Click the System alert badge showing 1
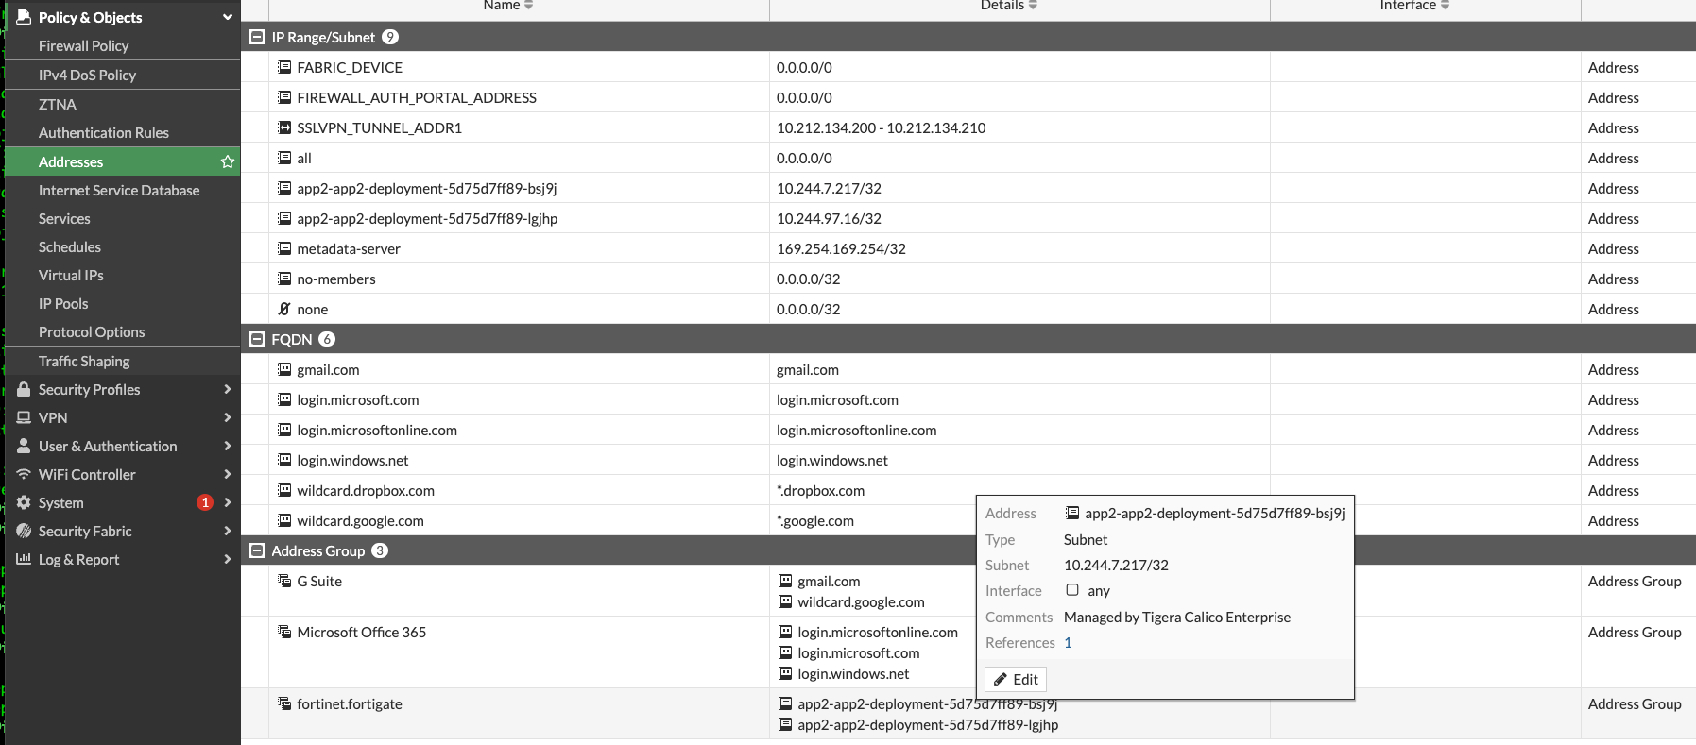This screenshot has height=745, width=1696. coord(204,502)
